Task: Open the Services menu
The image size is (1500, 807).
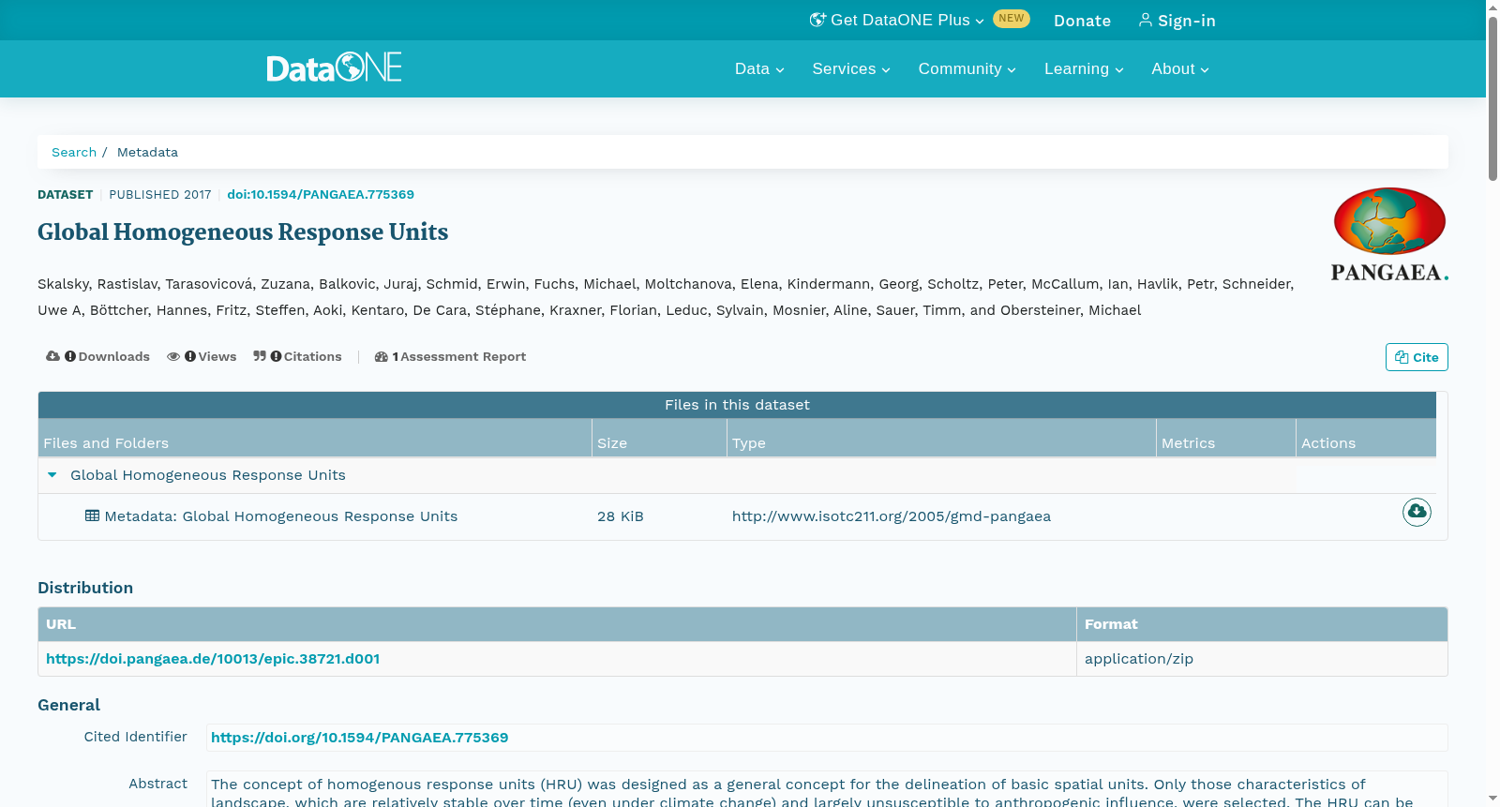Action: 851,68
